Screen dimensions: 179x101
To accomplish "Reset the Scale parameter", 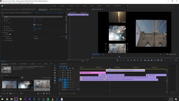I will click(66, 20).
